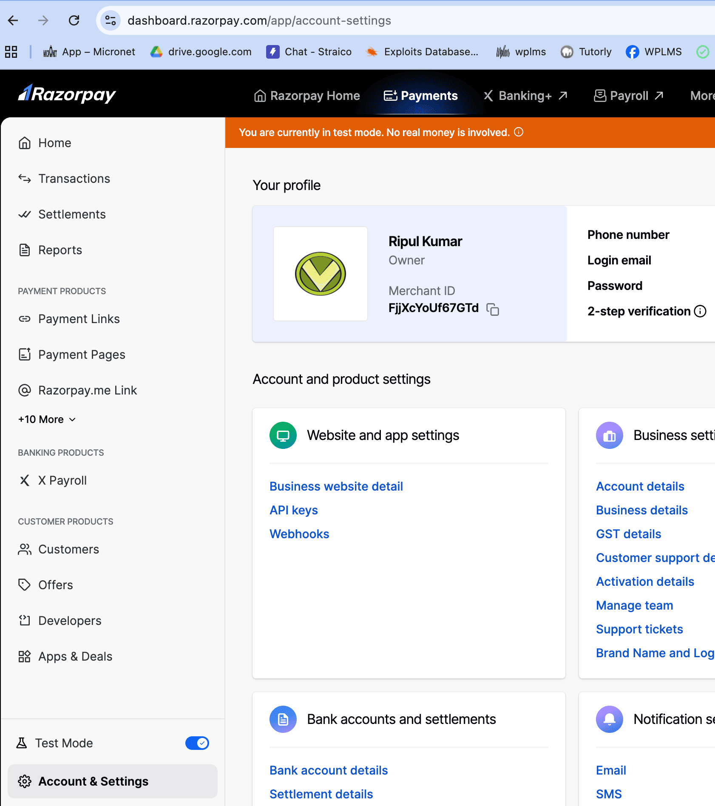This screenshot has width=715, height=806.
Task: Click the browser address bar URL
Action: pyautogui.click(x=259, y=20)
